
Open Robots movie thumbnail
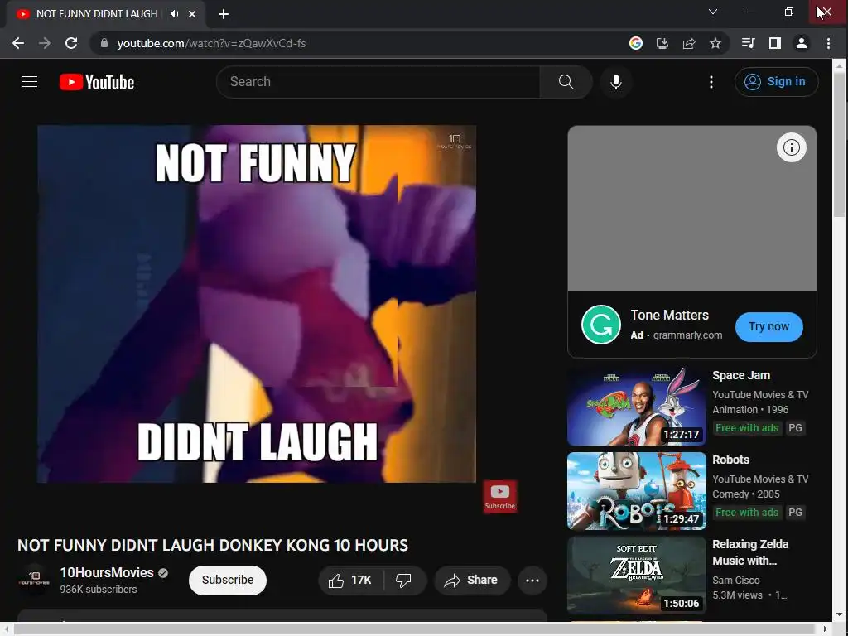pos(637,490)
